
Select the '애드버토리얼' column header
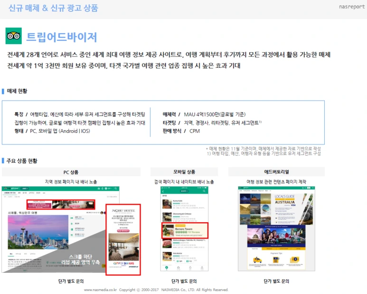click(276, 172)
